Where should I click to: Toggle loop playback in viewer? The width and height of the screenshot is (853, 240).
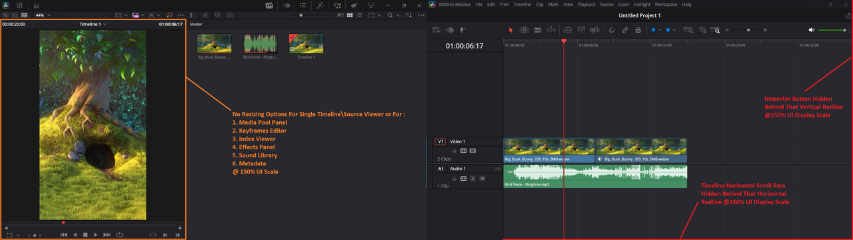pyautogui.click(x=119, y=235)
